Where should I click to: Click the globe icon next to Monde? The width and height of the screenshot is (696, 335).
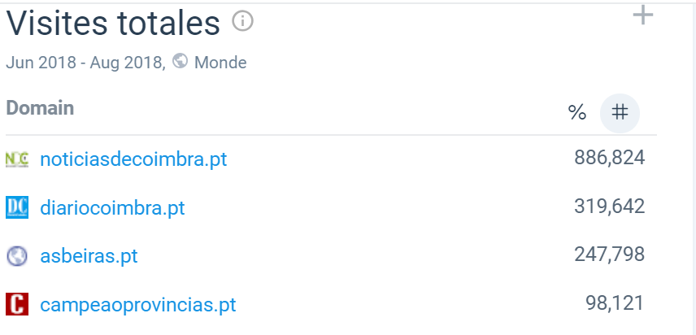pos(180,61)
